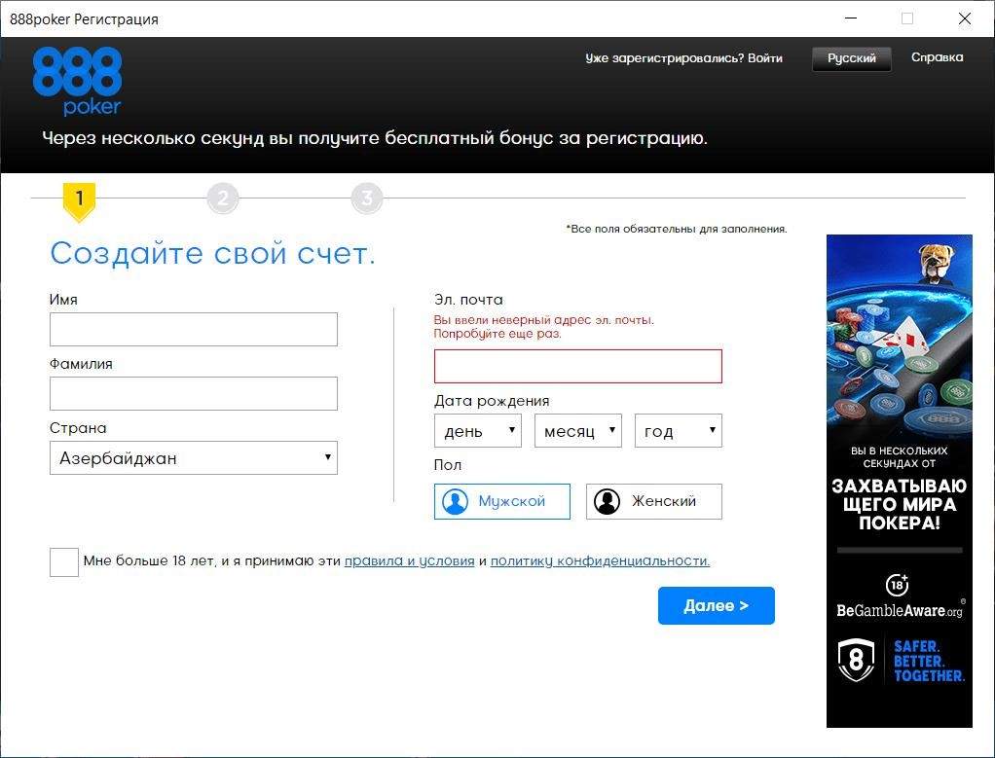Select the Женский gender option
The height and width of the screenshot is (758, 995).
[x=653, y=501]
